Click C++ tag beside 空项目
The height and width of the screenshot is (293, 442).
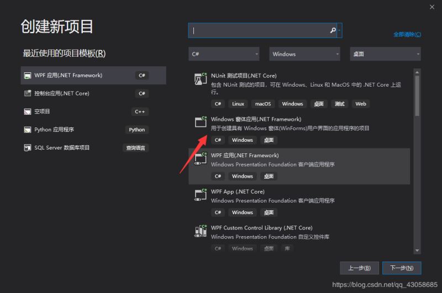pyautogui.click(x=140, y=112)
